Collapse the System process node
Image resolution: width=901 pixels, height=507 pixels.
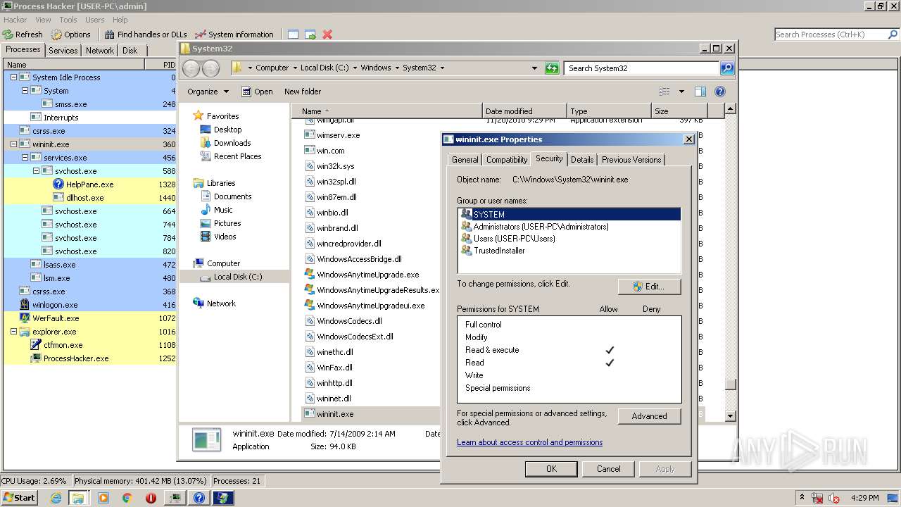25,91
